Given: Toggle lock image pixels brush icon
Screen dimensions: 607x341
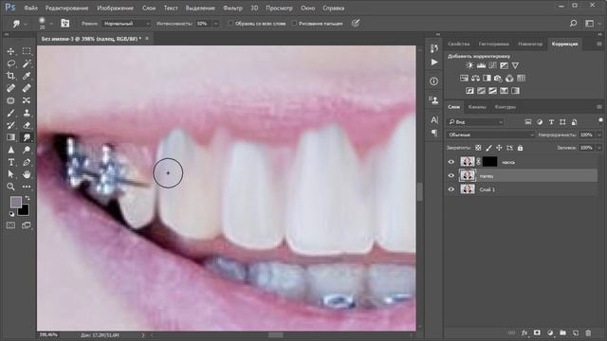Looking at the screenshot, I should click(489, 148).
